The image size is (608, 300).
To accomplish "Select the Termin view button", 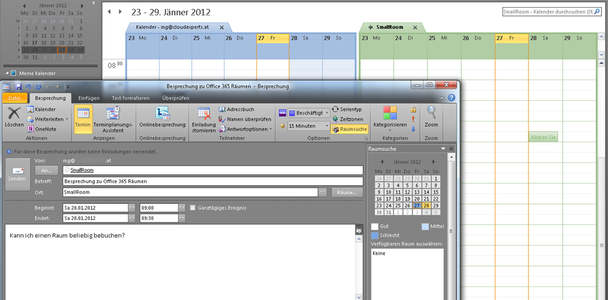I will (x=83, y=119).
